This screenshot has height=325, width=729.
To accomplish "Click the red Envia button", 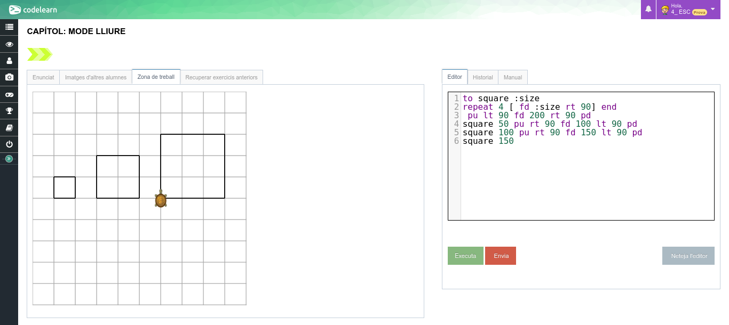I will tap(501, 256).
